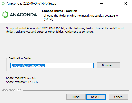The width and height of the screenshot is (132, 103).
Task: Click the Anaconda icon in the title bar
Action: [x=3, y=3]
